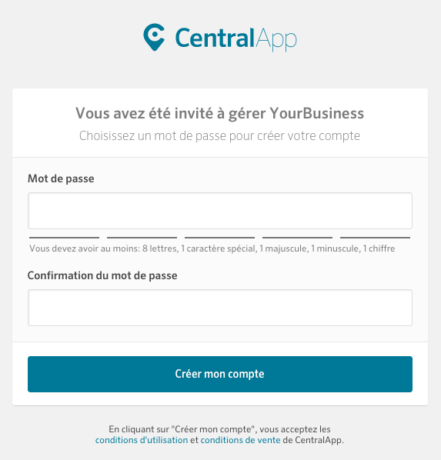
Task: Click the Mot de passe label
Action: (61, 178)
